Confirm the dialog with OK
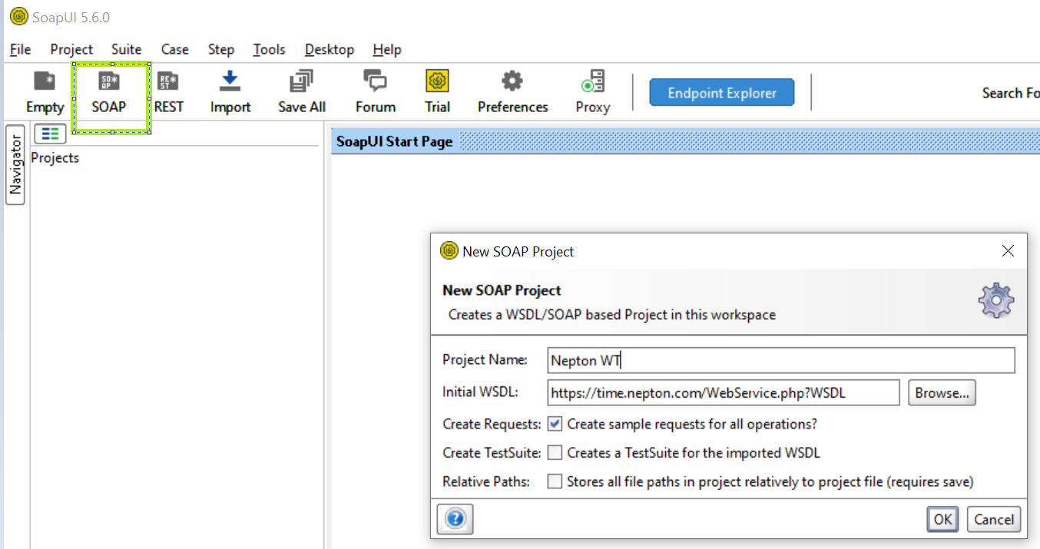This screenshot has height=549, width=1040. 943,520
